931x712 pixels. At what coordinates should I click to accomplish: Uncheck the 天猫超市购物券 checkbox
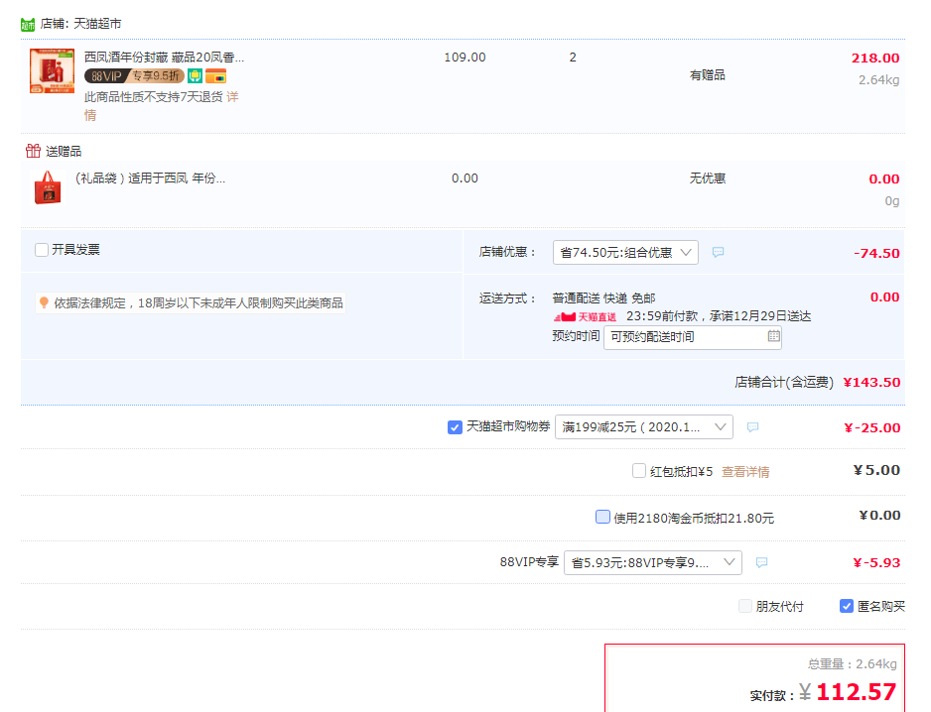click(455, 427)
